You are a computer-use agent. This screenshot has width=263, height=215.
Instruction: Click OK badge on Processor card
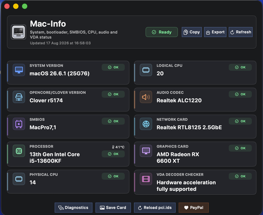pos(113,154)
